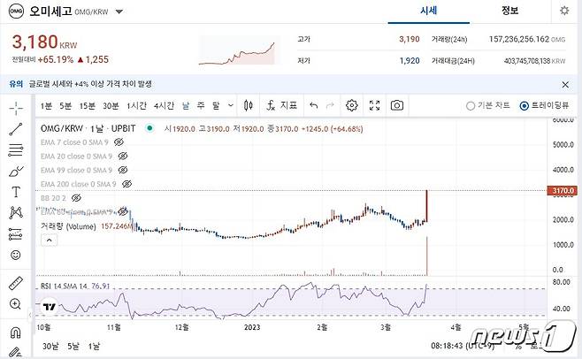
Task: Click the 08:18:43 timezone clock
Action: tap(462, 346)
